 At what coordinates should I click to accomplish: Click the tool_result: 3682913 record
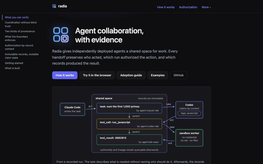point(129,140)
